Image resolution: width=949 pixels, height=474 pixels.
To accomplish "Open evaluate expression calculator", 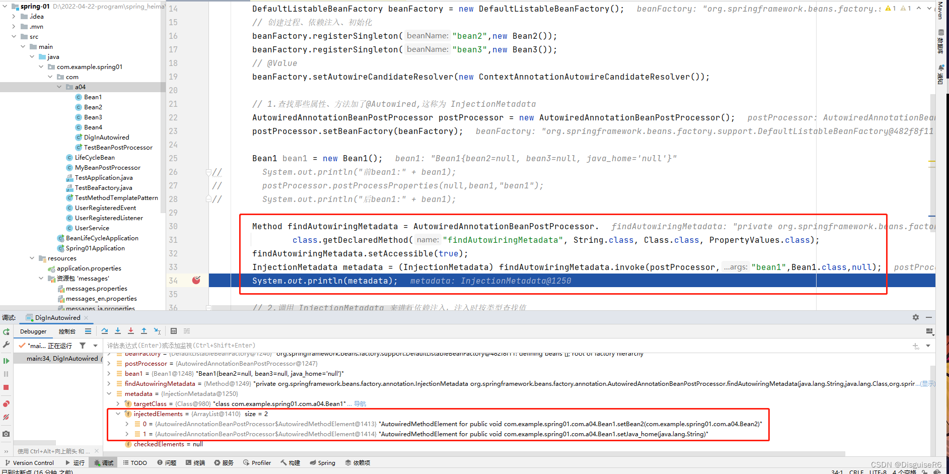I will 174,331.
